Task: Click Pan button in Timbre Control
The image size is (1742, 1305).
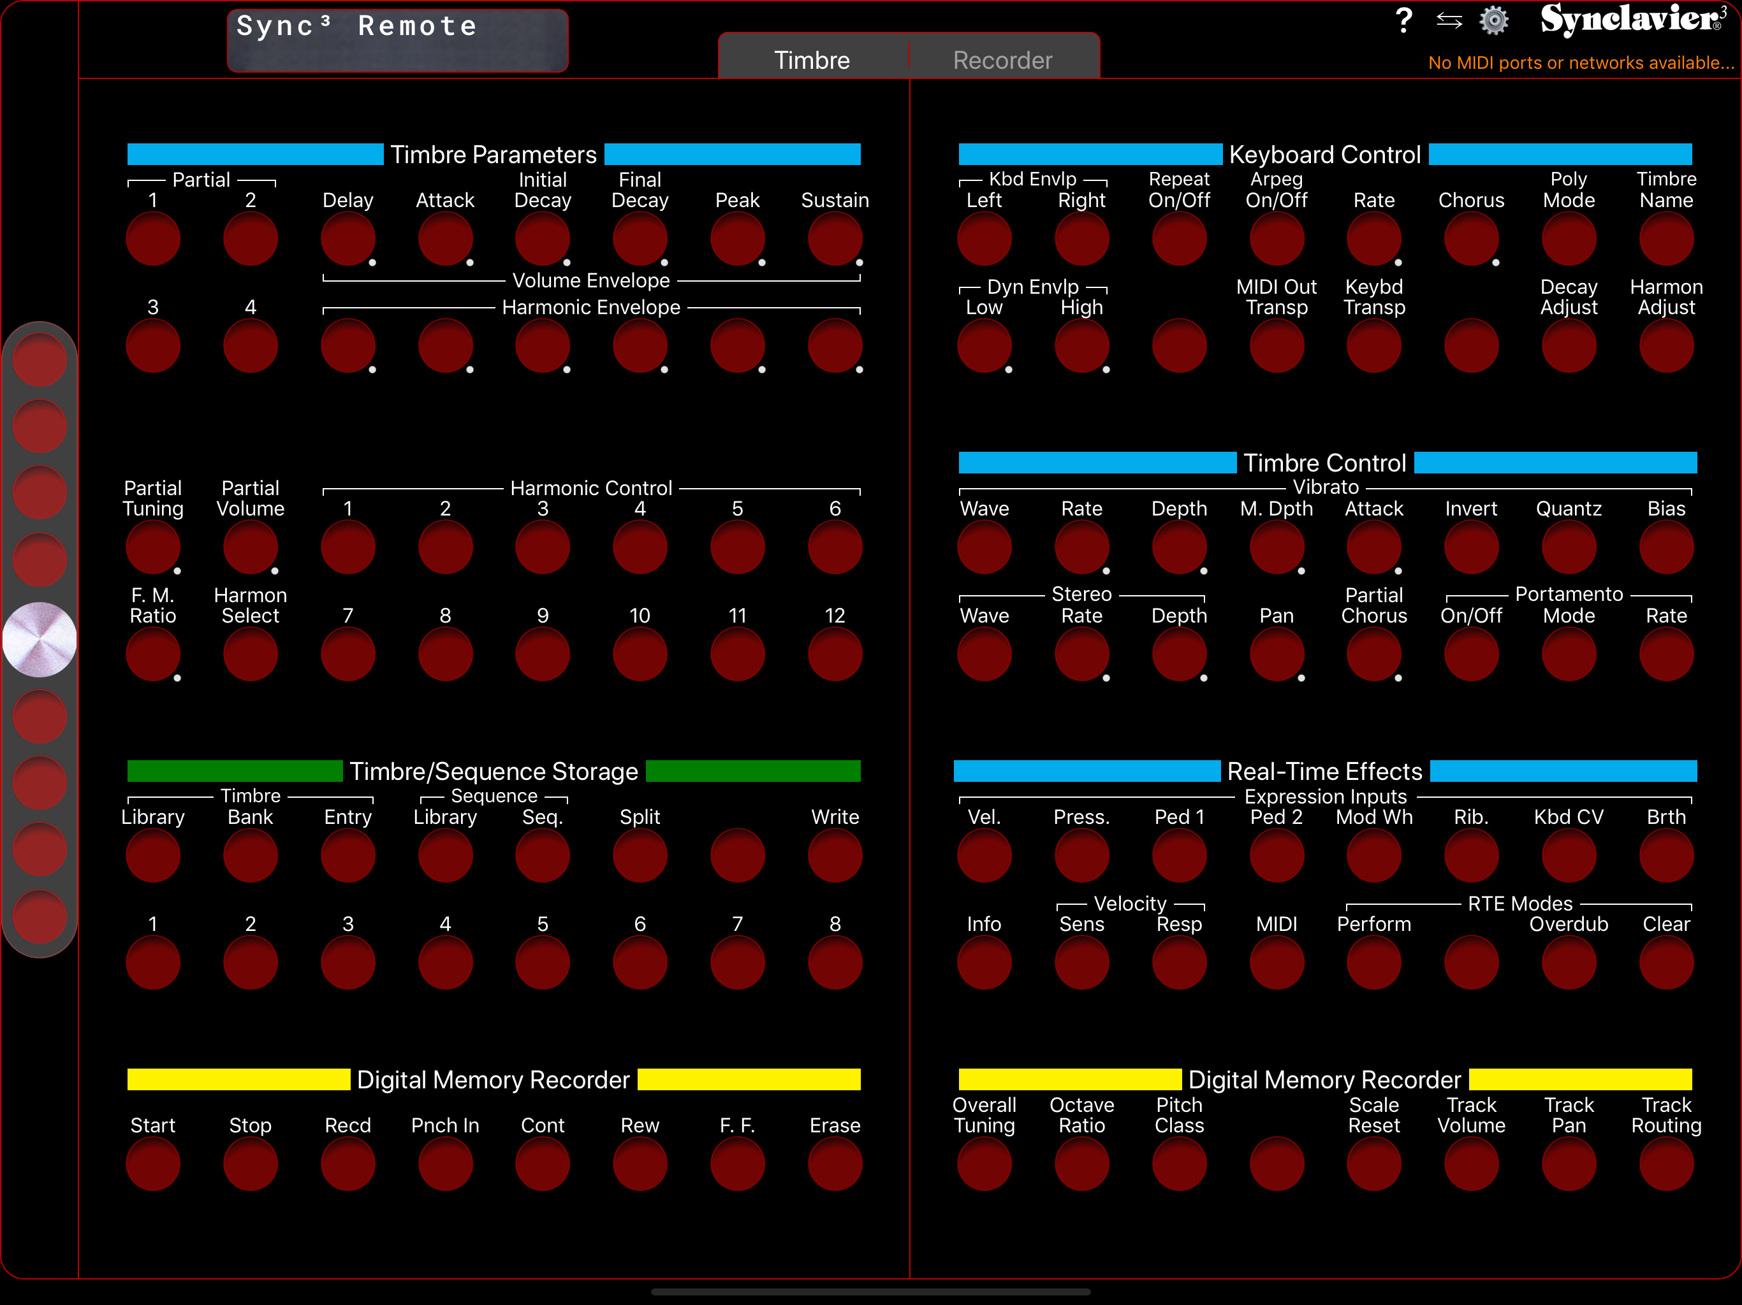Action: (x=1277, y=655)
